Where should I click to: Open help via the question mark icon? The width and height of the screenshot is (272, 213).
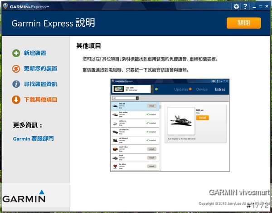[x=245, y=7]
